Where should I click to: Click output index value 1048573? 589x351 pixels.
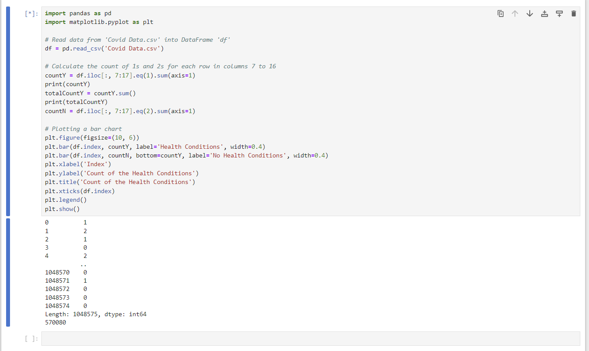pos(57,298)
